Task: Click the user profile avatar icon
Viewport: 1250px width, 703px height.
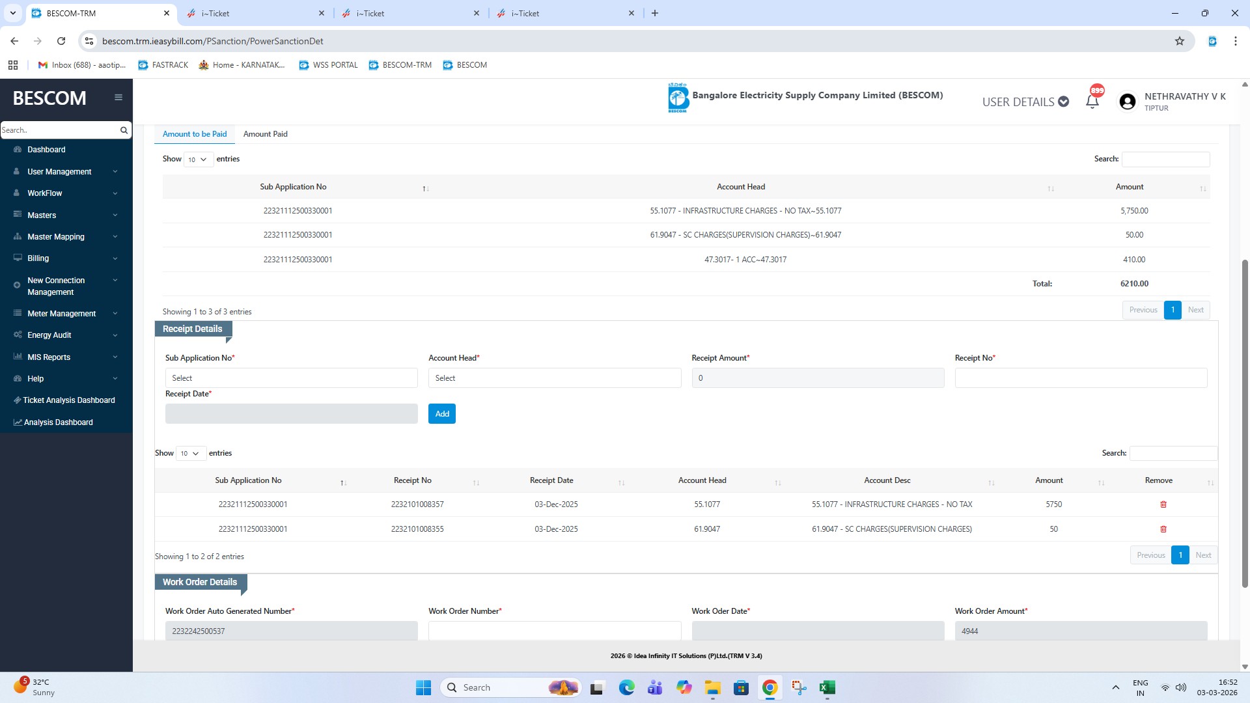Action: pyautogui.click(x=1128, y=102)
